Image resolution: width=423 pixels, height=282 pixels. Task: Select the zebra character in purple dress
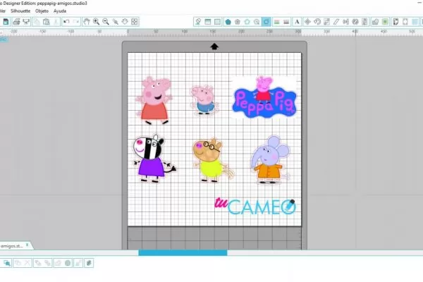click(154, 159)
